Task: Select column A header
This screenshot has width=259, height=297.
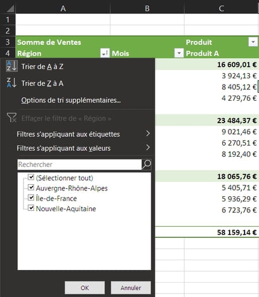Action: [x=63, y=9]
